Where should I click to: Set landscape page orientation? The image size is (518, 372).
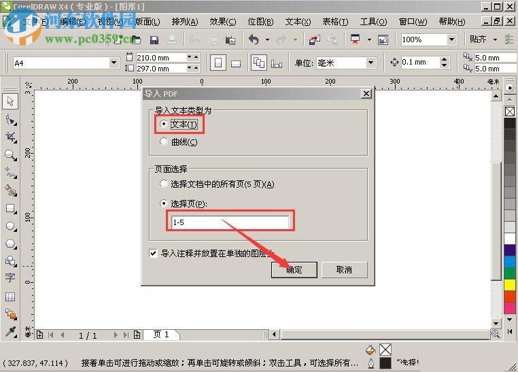pyautogui.click(x=236, y=63)
